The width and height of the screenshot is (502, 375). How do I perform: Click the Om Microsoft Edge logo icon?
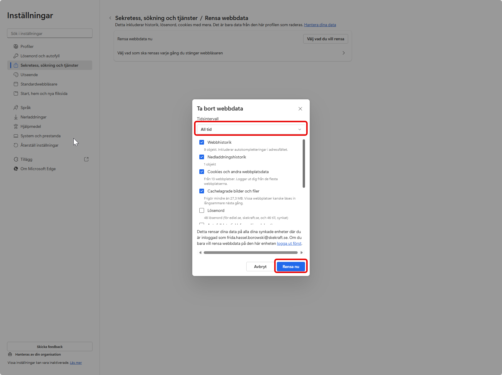[x=16, y=169]
